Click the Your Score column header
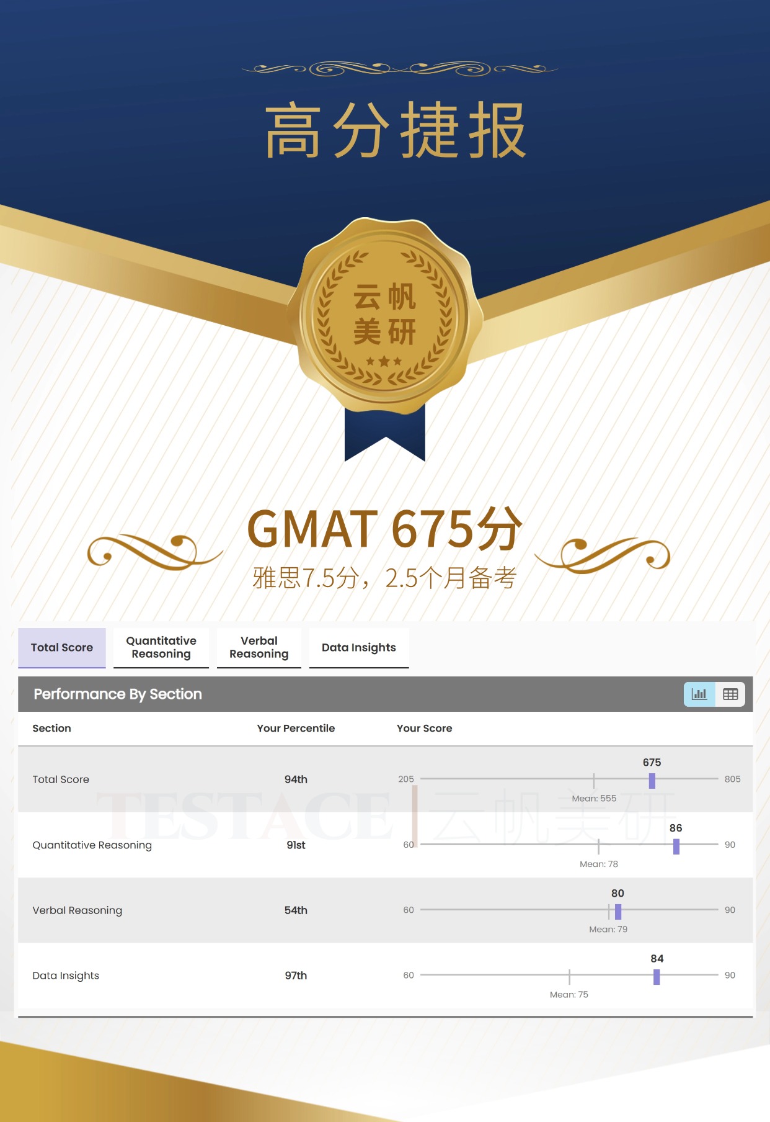The image size is (770, 1122). (x=425, y=728)
